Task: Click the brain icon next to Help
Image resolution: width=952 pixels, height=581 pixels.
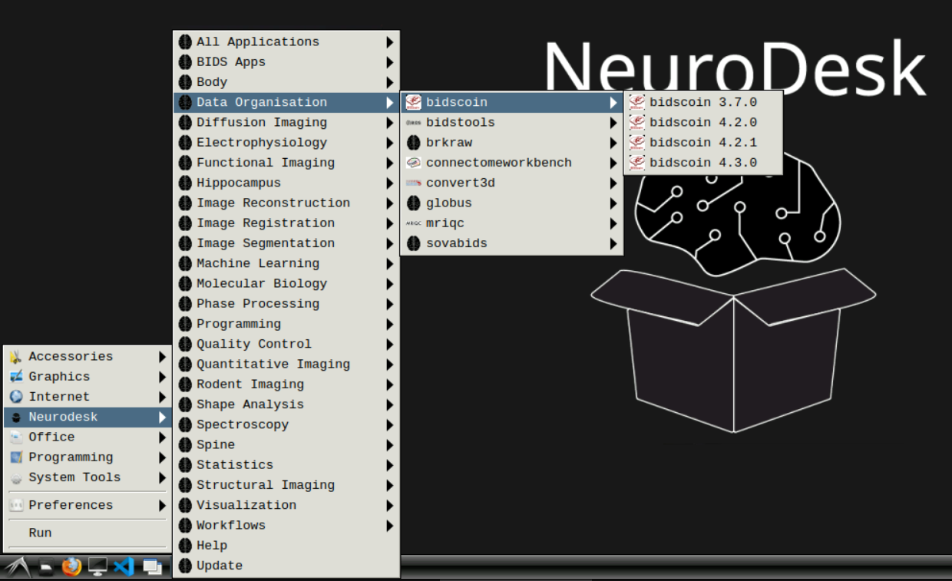Action: point(185,546)
